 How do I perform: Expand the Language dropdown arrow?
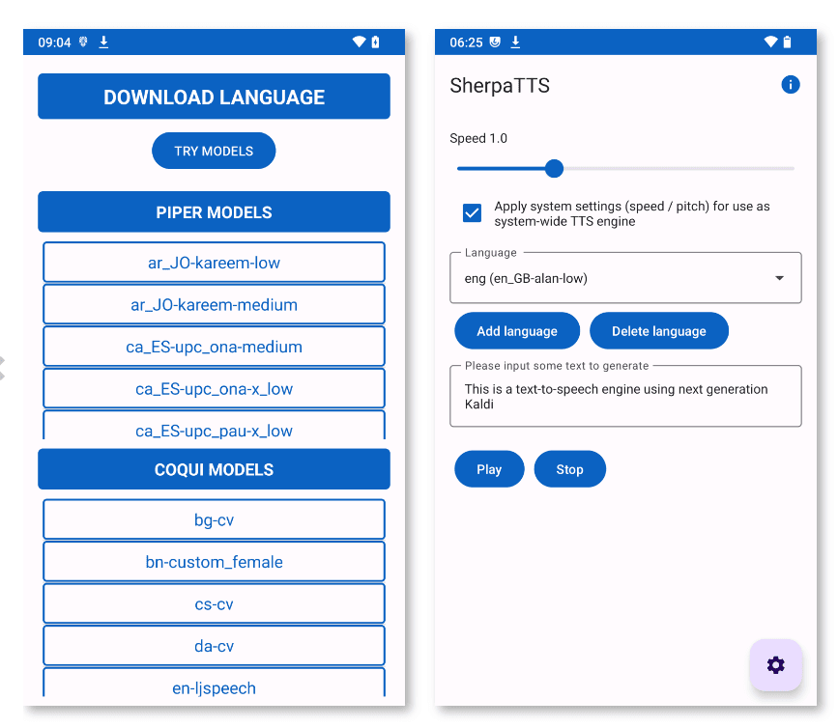click(779, 277)
